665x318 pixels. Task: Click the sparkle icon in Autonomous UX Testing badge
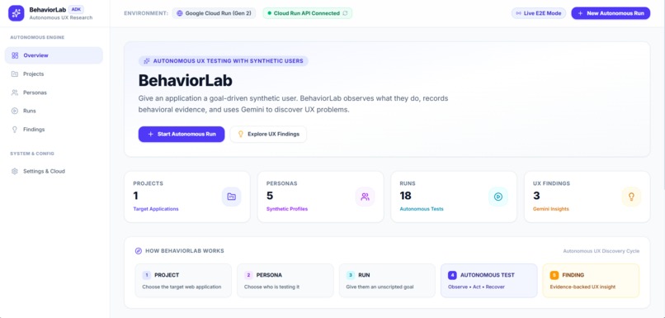(x=147, y=61)
